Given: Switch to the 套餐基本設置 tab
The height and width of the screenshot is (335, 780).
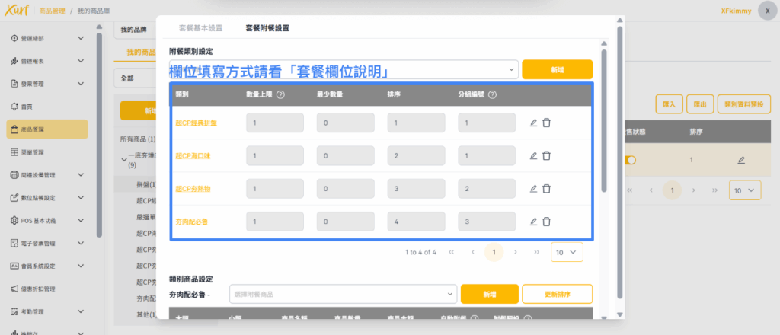Looking at the screenshot, I should 200,28.
